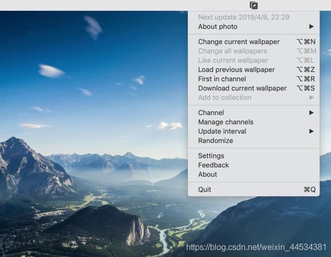331x257 pixels.
Task: Open the About menu item
Action: [253, 174]
